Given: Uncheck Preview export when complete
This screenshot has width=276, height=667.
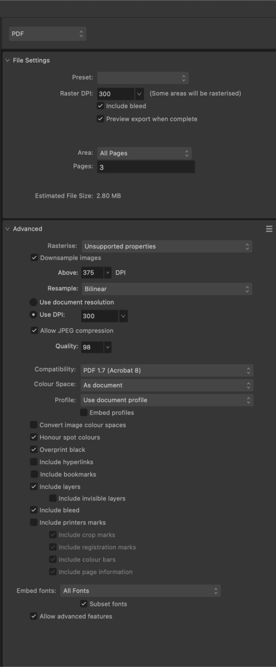Looking at the screenshot, I should (x=100, y=119).
